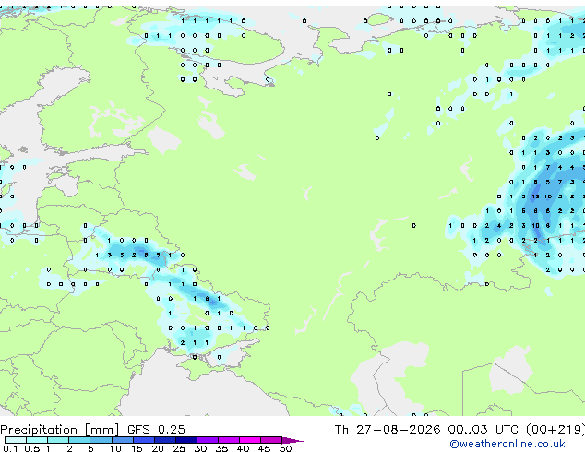Open the weatheronline.co.uk copyright link
The height and width of the screenshot is (452, 585).
(507, 445)
